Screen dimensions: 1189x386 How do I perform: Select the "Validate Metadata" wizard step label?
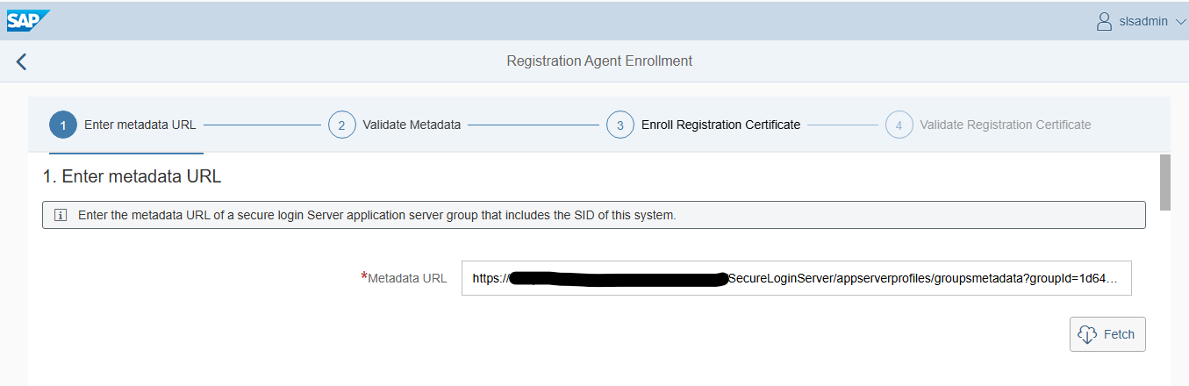point(412,125)
